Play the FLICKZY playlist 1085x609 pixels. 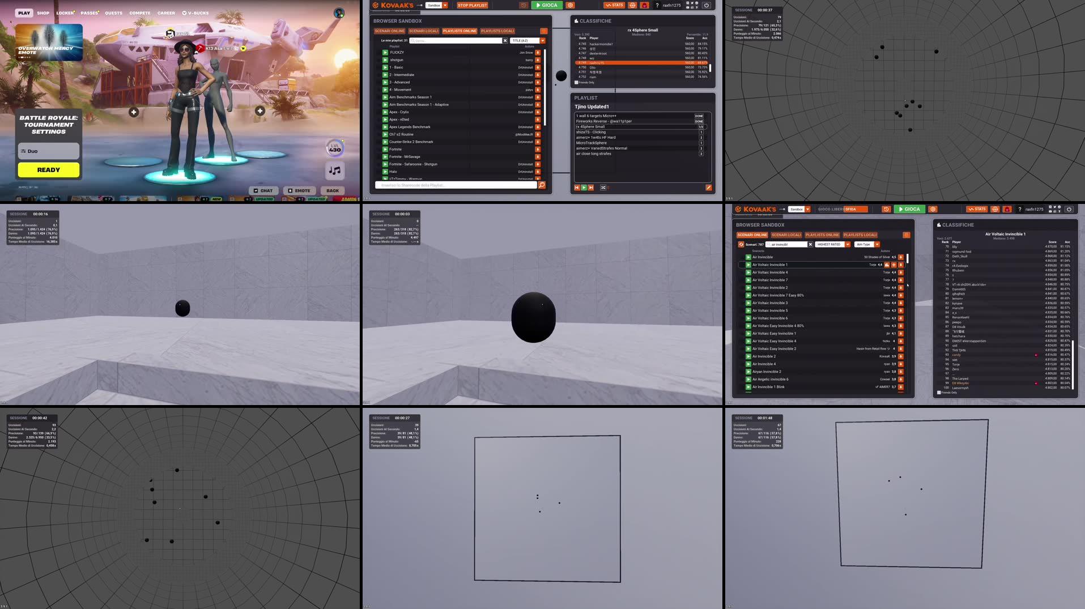[385, 52]
